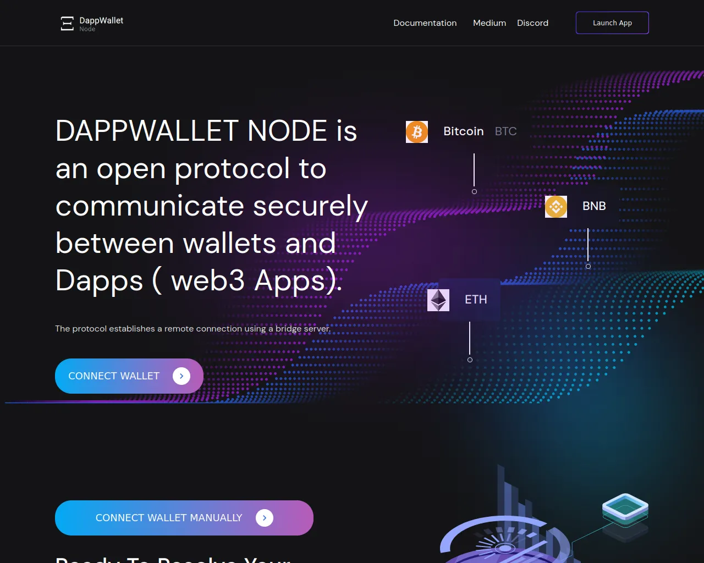This screenshot has width=704, height=563.
Task: Open the Medium nav link
Action: tap(490, 23)
